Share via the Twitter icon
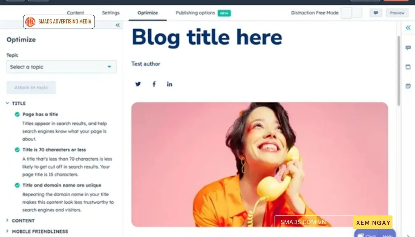Viewport: 415px width, 237px height. [x=138, y=84]
